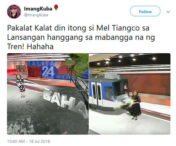Click the Lansangan word in tweet text
This screenshot has height=146, width=176.
(26, 38)
